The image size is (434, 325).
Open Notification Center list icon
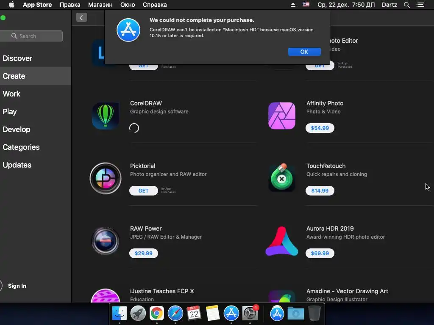pos(420,5)
